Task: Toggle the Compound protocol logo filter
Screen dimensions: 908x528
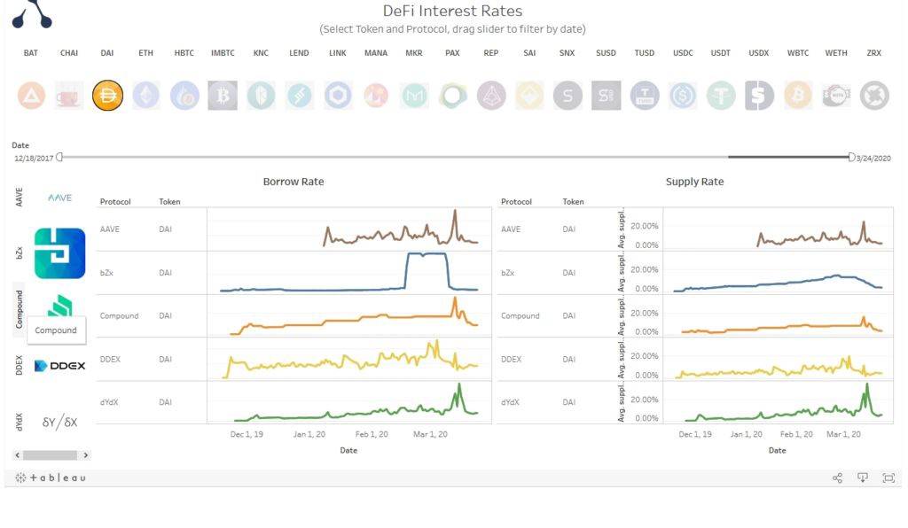Action: click(x=59, y=306)
